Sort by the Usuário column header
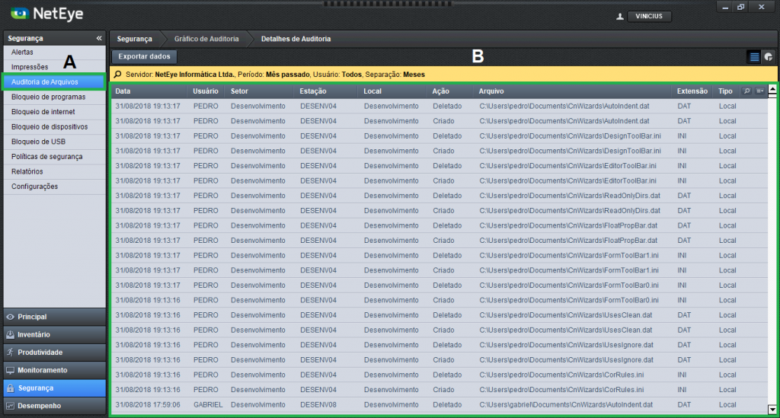 pyautogui.click(x=206, y=91)
